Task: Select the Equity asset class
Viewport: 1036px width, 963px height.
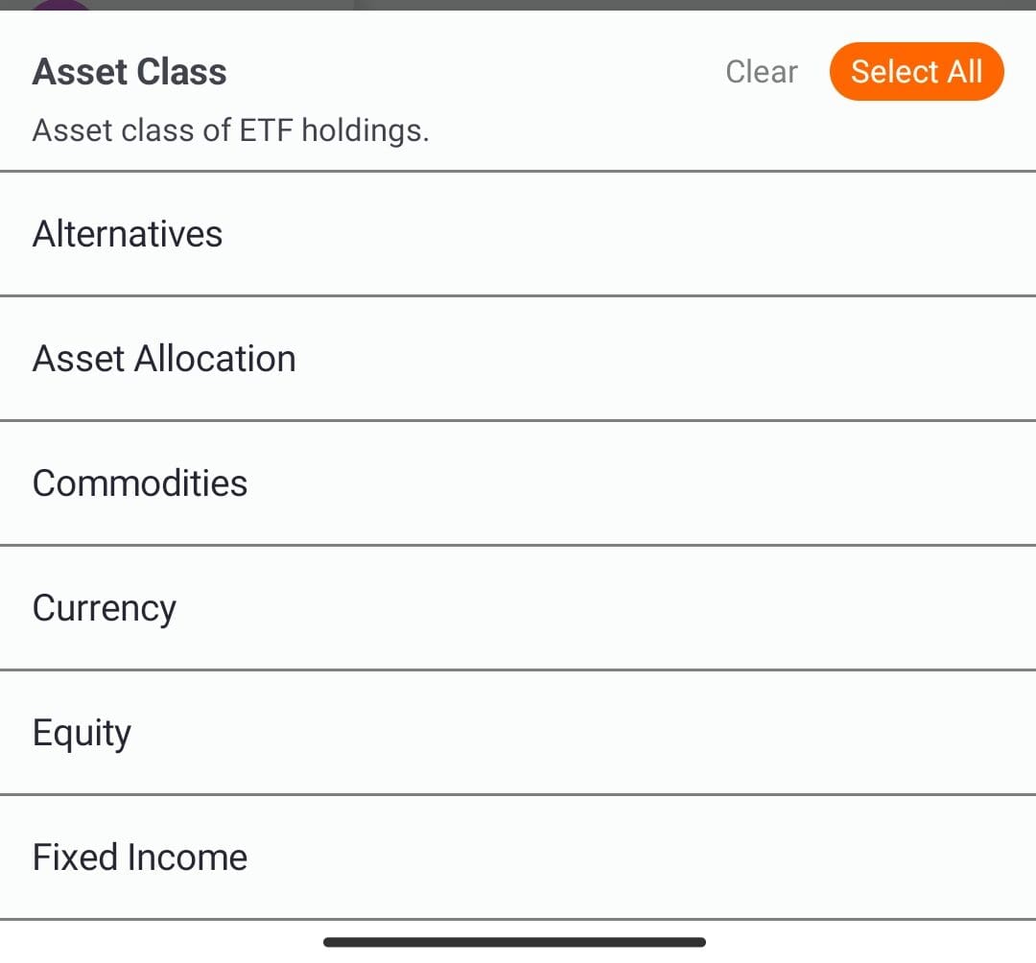Action: [x=82, y=732]
